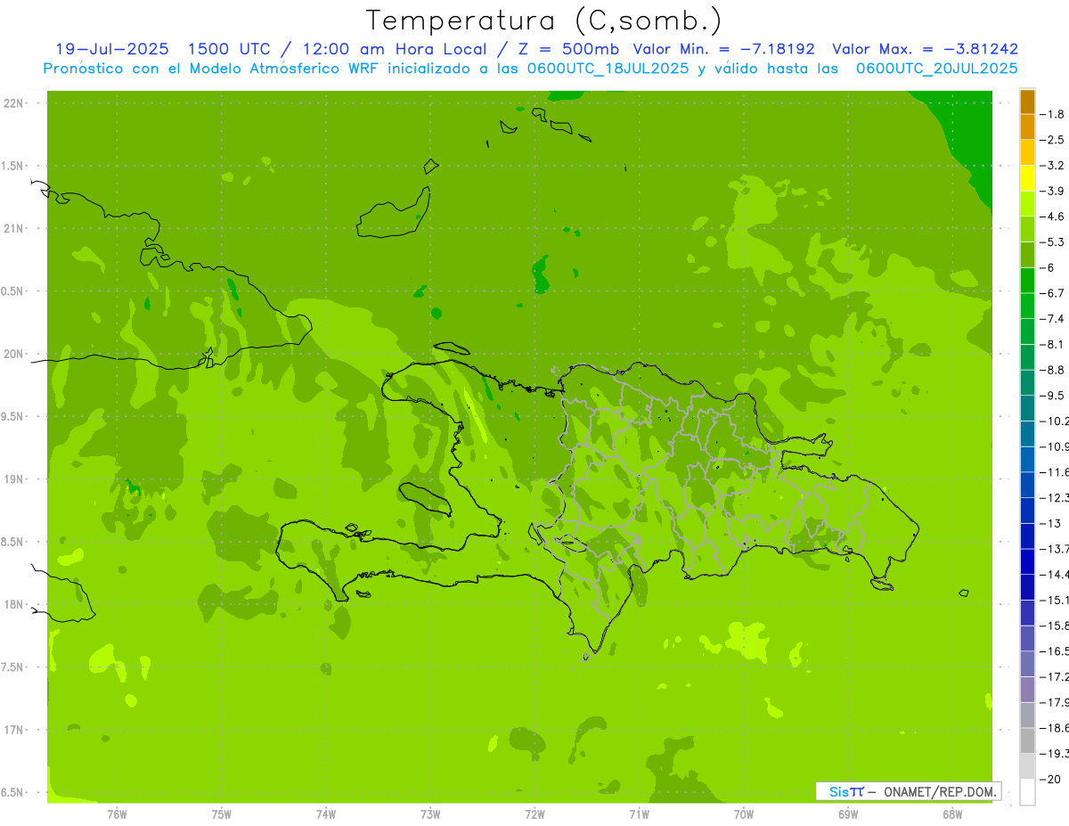
Task: Pick the yellow swatch between -3.2 and -3.9
Action: click(x=1027, y=178)
